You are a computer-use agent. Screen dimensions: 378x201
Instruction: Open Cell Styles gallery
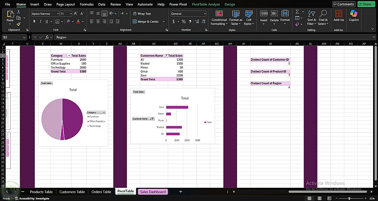[249, 18]
